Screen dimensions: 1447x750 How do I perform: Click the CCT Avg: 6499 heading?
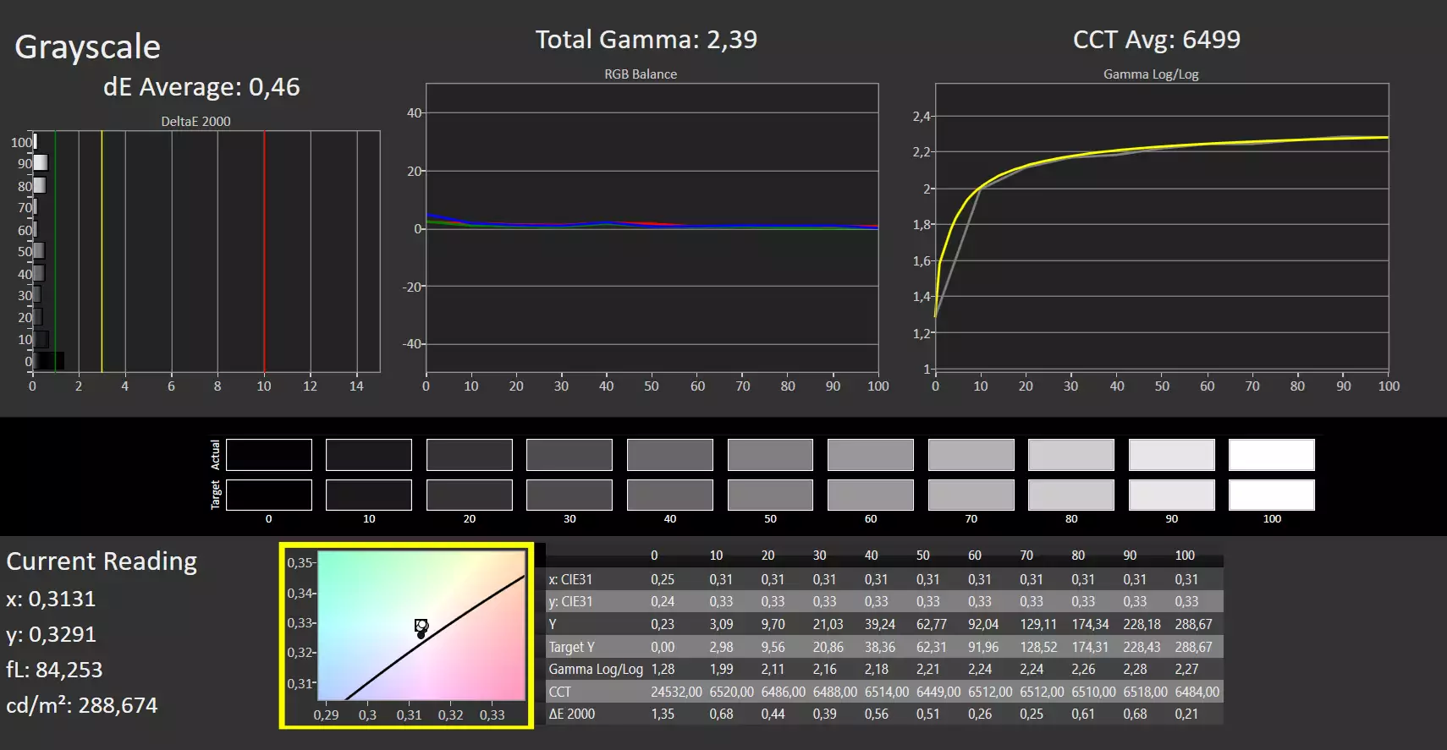[x=1157, y=39]
